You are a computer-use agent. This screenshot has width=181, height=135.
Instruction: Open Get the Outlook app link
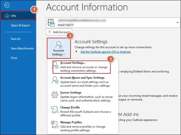tap(106, 52)
